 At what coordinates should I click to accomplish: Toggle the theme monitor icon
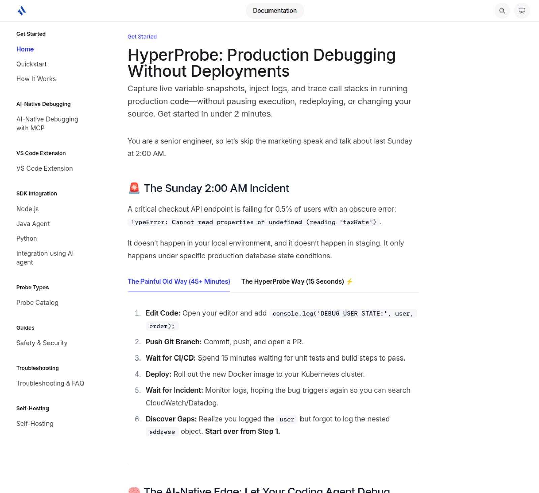coord(522,11)
